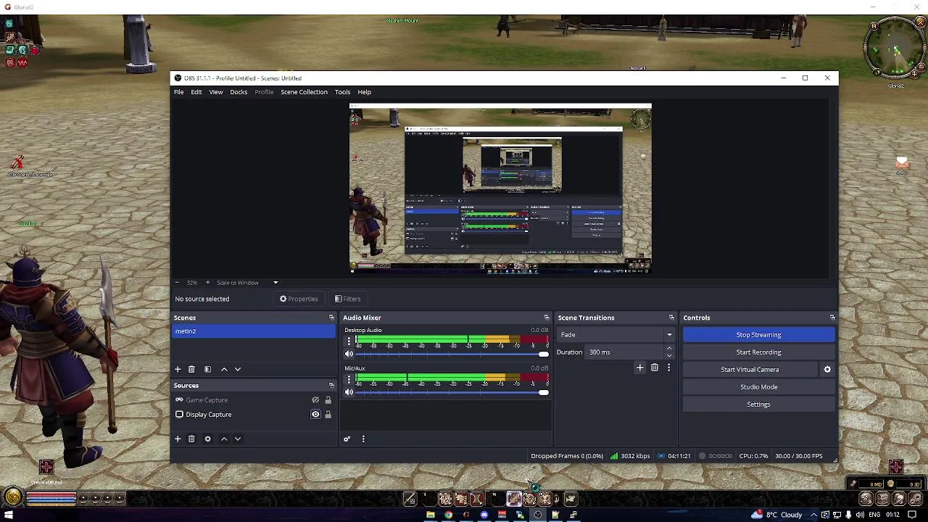Click the Properties button
Image resolution: width=928 pixels, height=522 pixels.
click(x=299, y=299)
